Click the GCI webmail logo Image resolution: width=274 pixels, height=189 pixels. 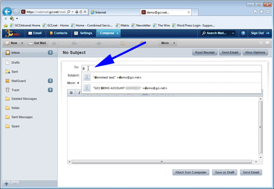(12, 33)
